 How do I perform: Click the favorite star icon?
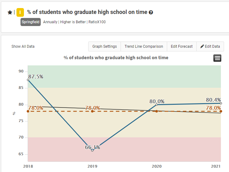click(x=10, y=12)
